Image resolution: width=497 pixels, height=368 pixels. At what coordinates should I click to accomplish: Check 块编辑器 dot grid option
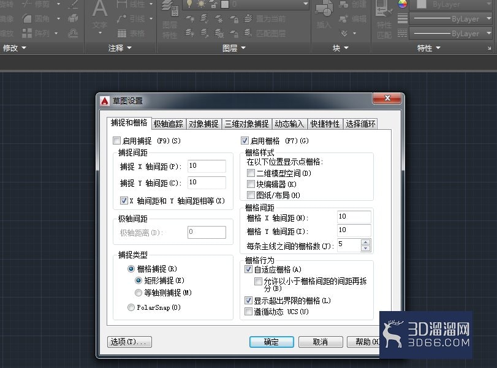251,184
